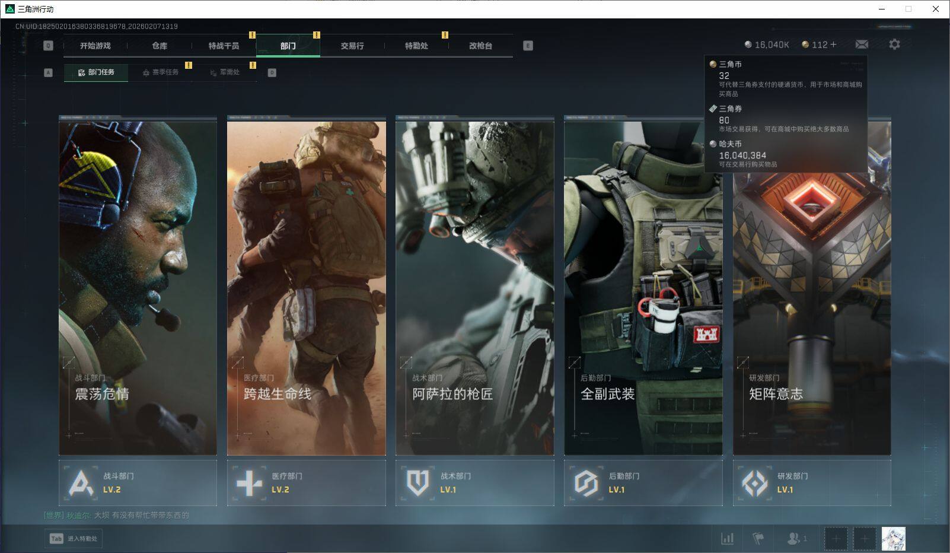Open the 军需处 sub-tab

click(x=224, y=72)
